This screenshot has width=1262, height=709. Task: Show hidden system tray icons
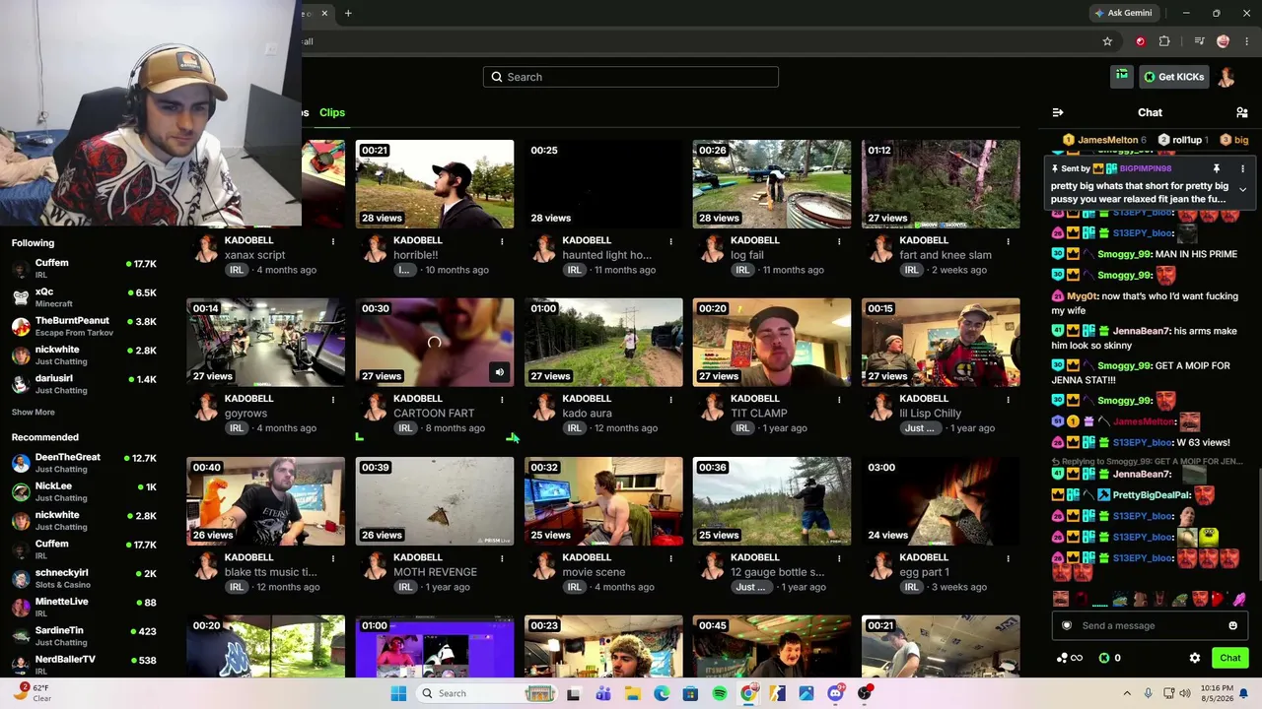pos(1127,693)
